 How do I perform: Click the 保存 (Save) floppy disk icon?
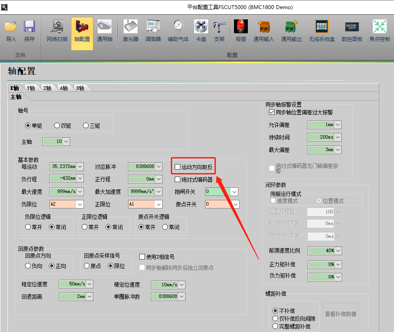point(29,27)
